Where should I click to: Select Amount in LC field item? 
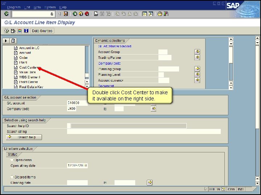(x=29, y=48)
